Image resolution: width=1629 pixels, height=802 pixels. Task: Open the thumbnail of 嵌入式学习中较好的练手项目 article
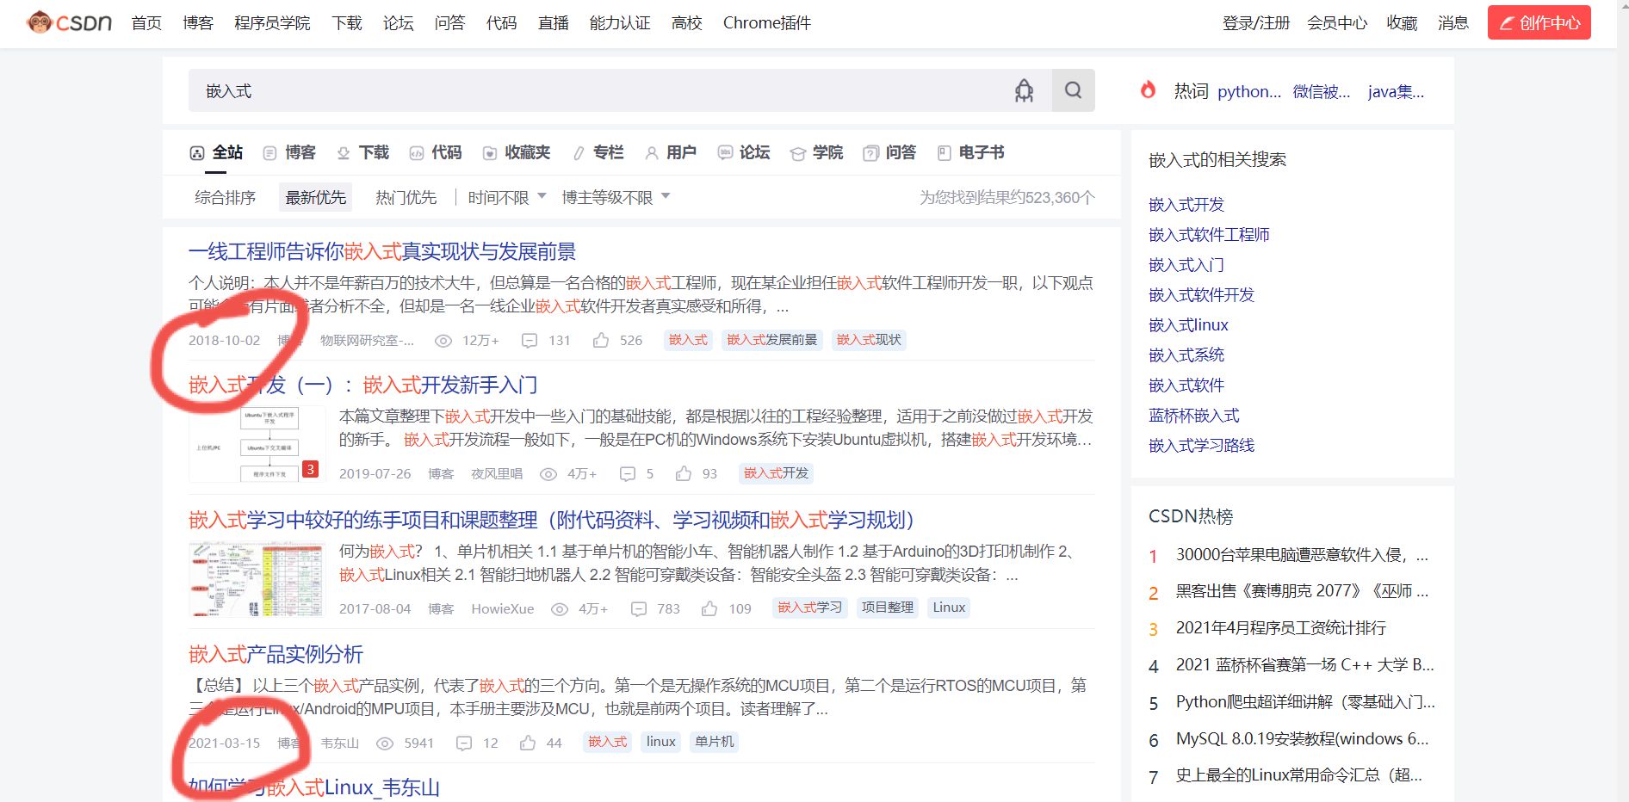pyautogui.click(x=257, y=579)
